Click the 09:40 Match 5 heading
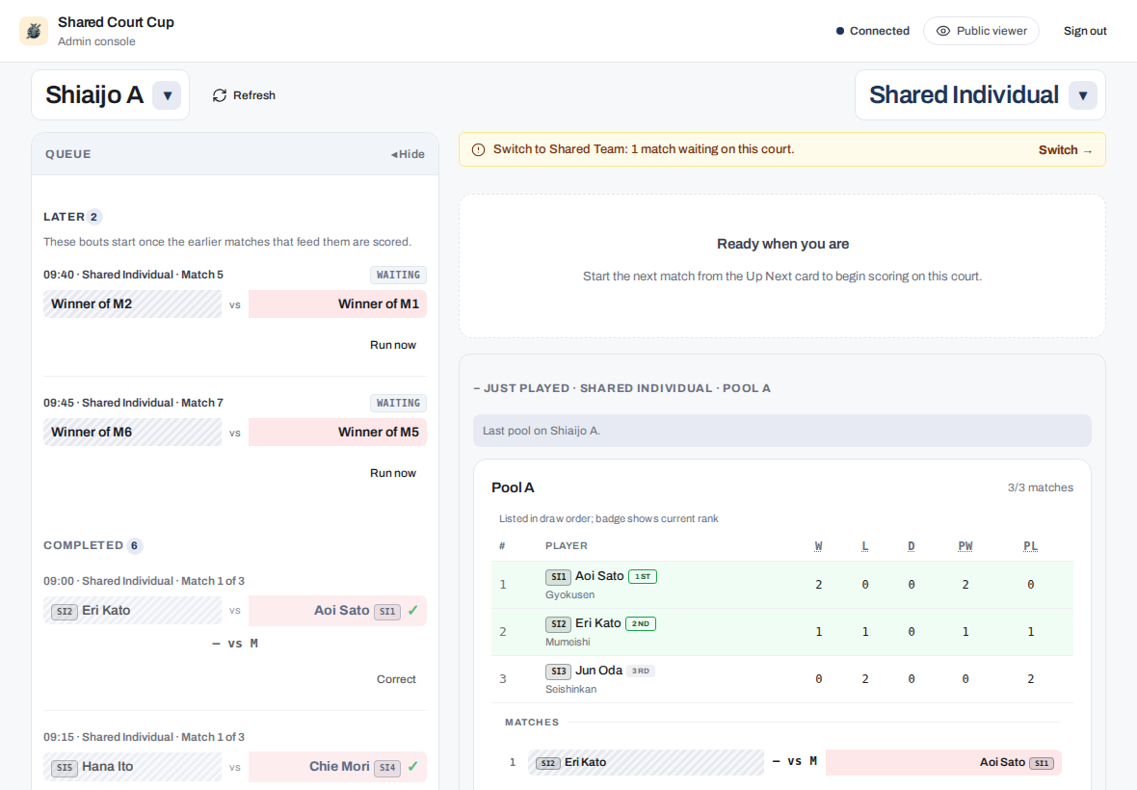 133,275
